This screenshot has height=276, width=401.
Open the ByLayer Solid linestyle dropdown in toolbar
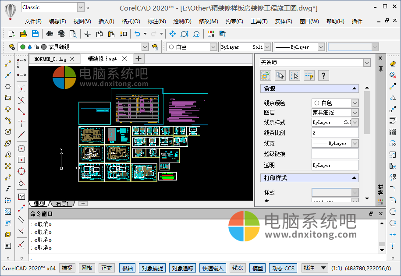click(267, 47)
